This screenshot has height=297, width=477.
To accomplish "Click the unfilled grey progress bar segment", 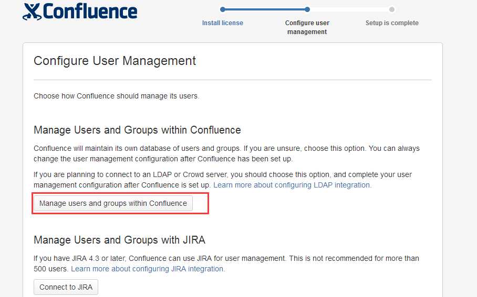I will coord(349,9).
